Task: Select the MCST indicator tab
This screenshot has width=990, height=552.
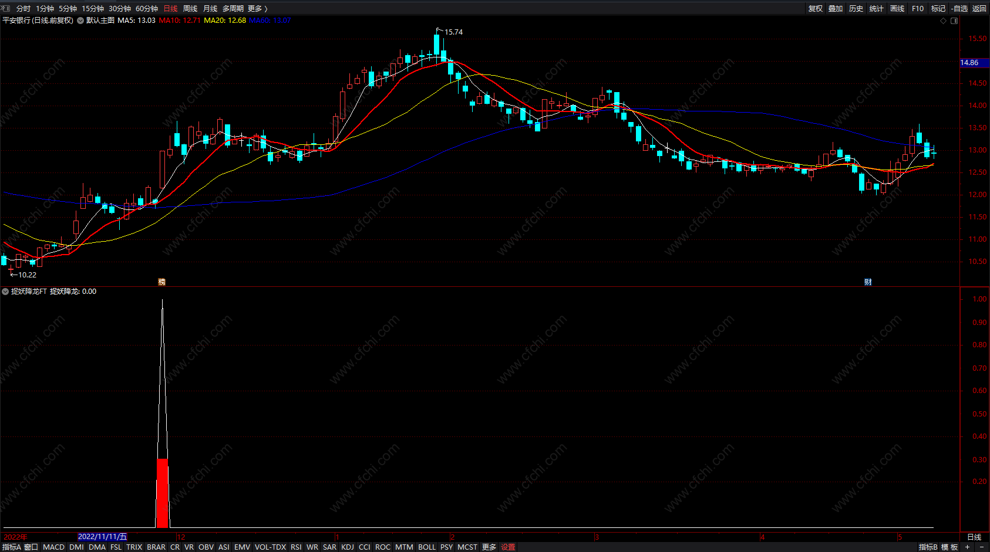Action: [x=467, y=547]
